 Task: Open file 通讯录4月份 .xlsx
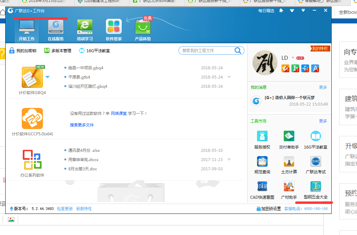[x=84, y=151]
